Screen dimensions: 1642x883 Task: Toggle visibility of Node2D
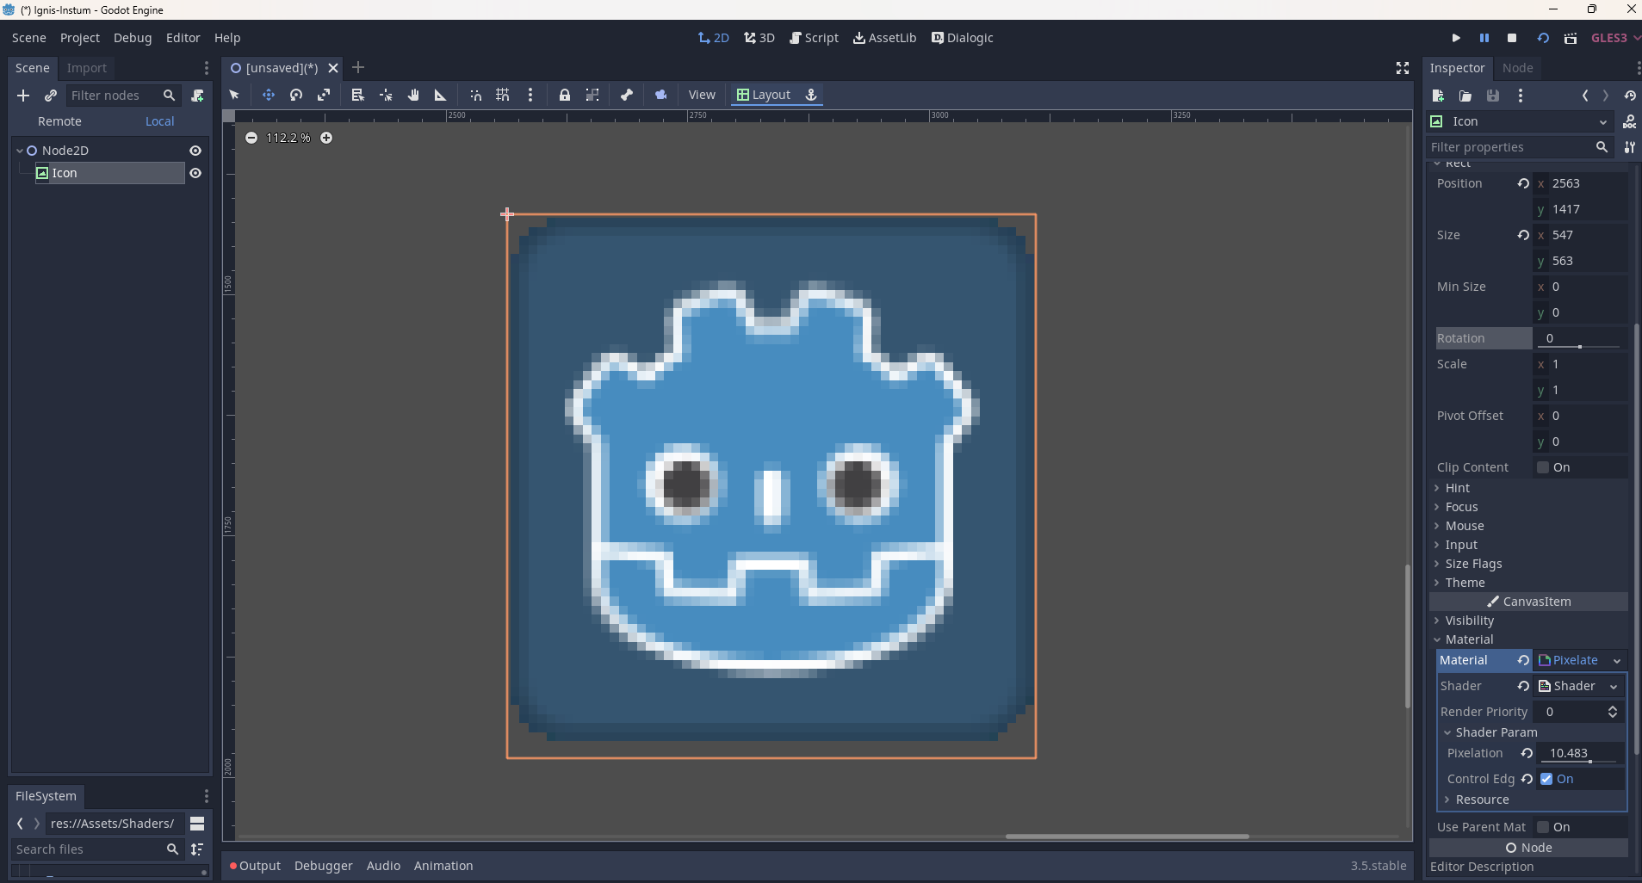(195, 151)
